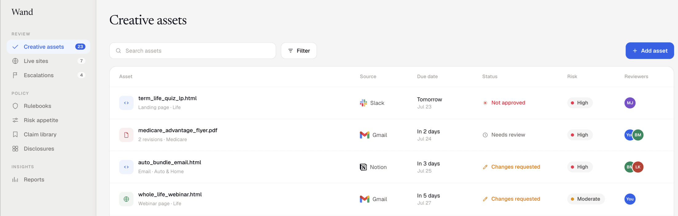Click the Gmail icon in medicare flyer row

(364, 135)
